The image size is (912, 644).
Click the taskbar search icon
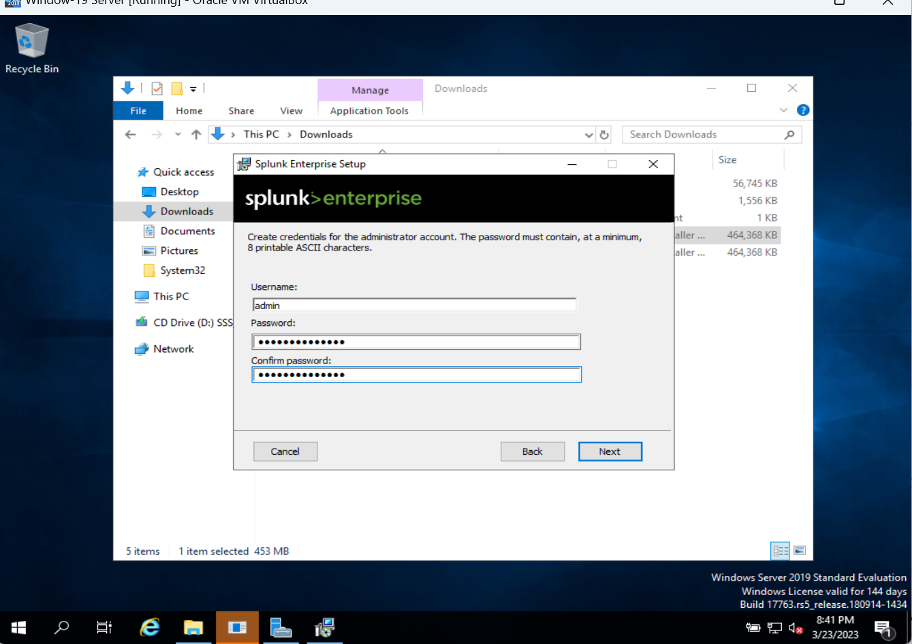click(x=62, y=627)
